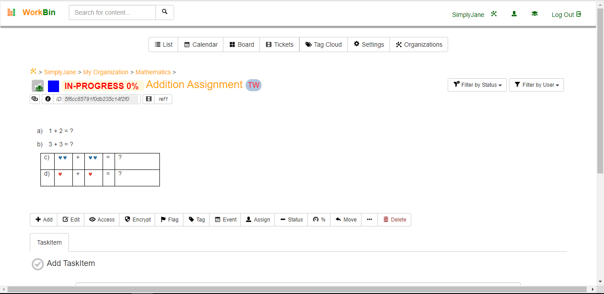
Task: Select the TaskItem tab
Action: point(49,242)
